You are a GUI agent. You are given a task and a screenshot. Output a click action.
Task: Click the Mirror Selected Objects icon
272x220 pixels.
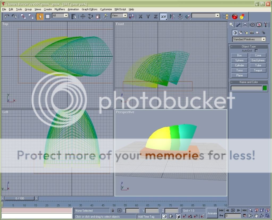tap(172, 17)
